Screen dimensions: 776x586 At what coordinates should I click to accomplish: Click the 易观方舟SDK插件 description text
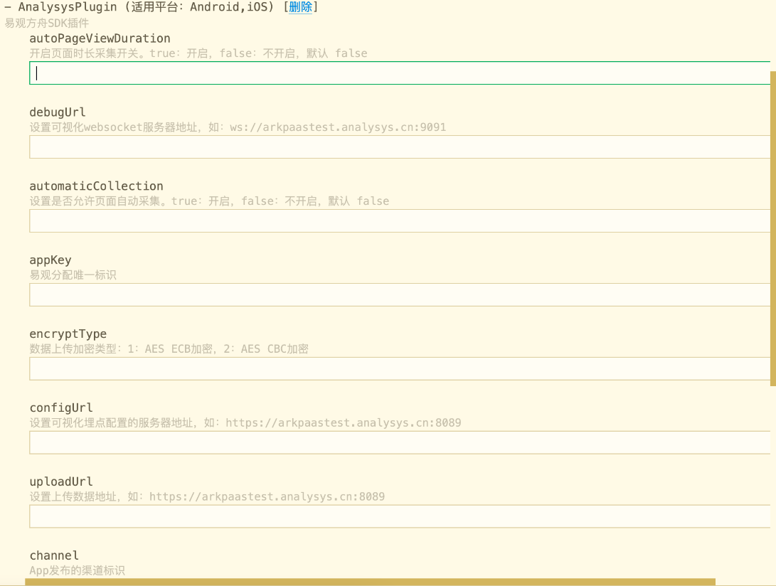click(x=47, y=23)
